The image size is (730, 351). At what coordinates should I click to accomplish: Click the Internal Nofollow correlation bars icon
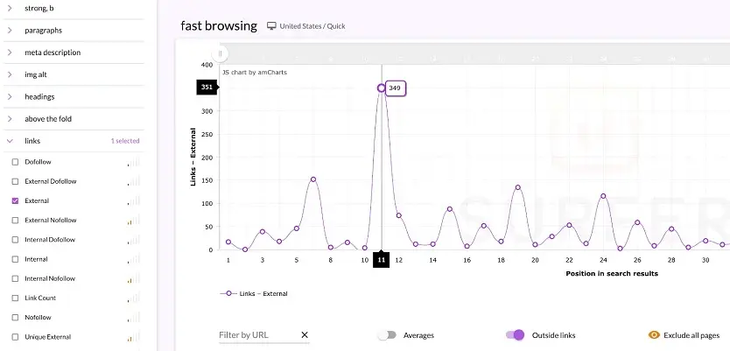tap(134, 278)
